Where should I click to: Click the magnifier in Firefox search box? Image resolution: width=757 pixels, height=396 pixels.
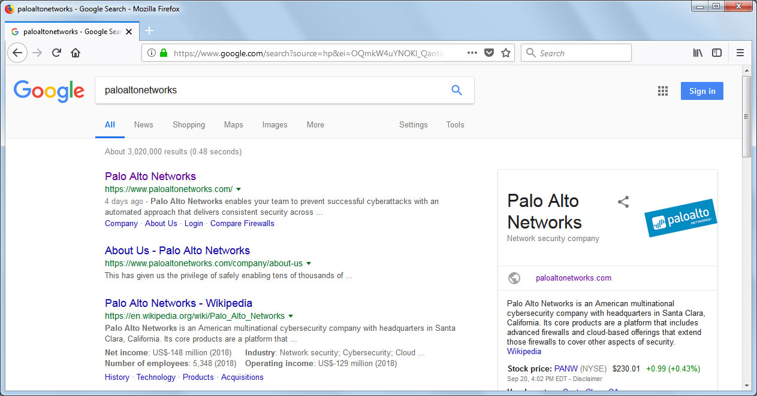pyautogui.click(x=530, y=53)
